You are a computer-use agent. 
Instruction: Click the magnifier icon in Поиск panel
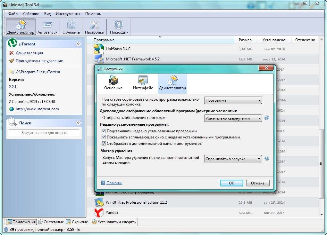(x=13, y=122)
